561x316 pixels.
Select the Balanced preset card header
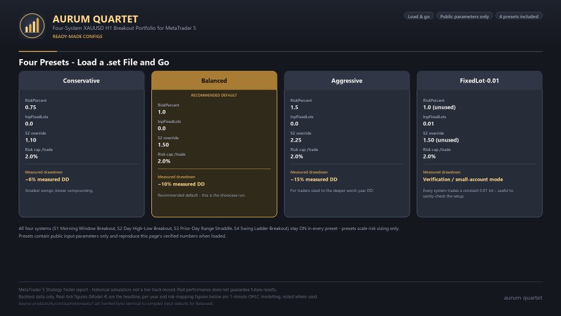pos(214,81)
